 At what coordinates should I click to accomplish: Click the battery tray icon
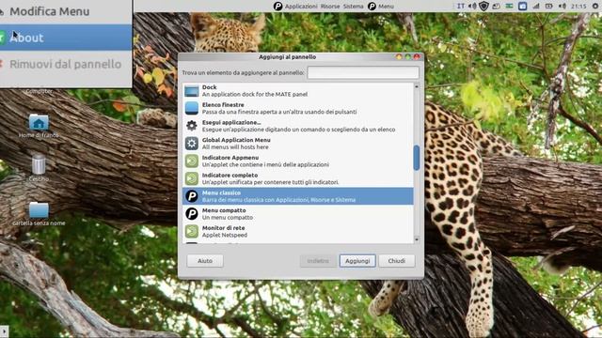[549, 7]
